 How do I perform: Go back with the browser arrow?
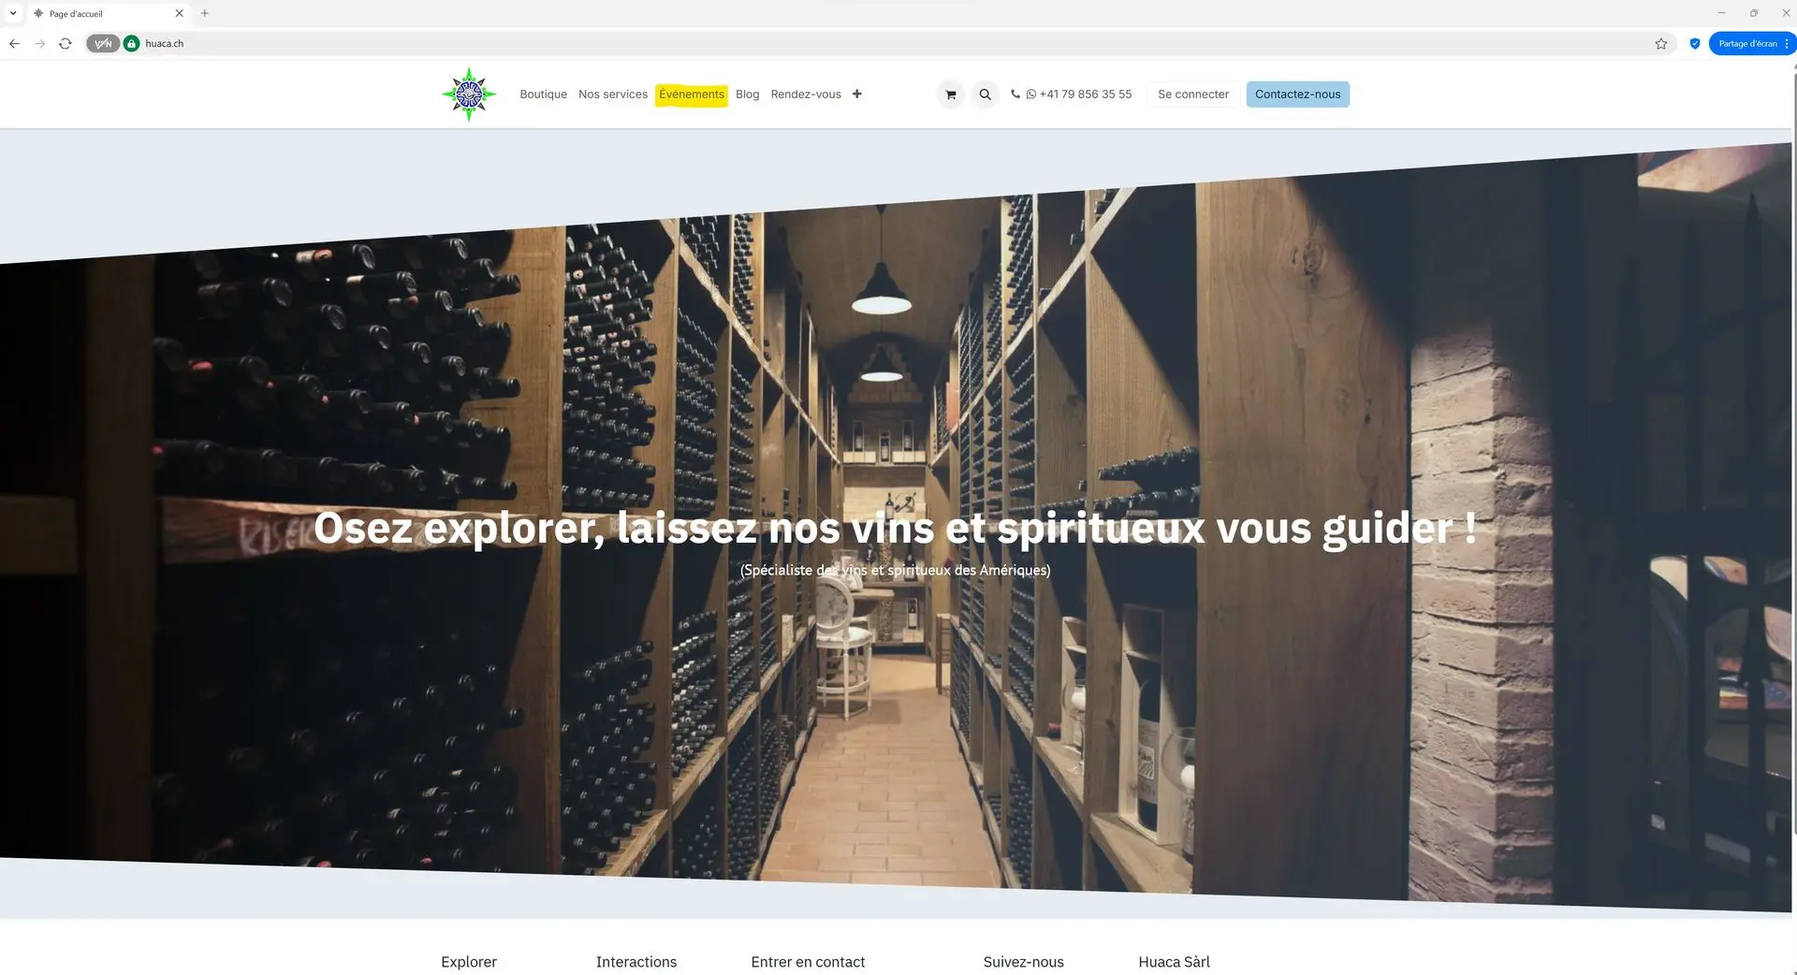[14, 43]
